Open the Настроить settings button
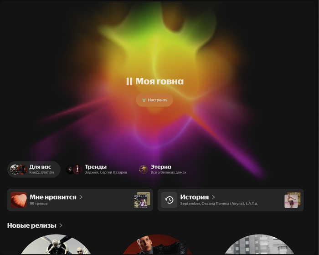 click(x=154, y=100)
